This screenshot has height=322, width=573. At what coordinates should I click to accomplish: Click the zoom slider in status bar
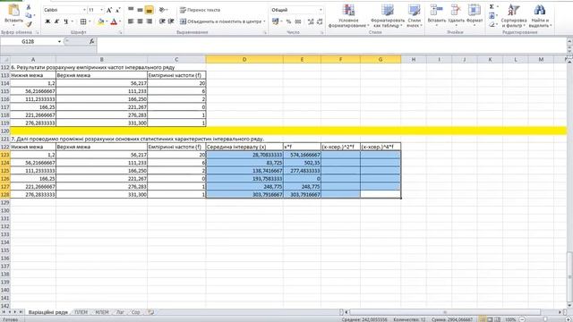(545, 319)
